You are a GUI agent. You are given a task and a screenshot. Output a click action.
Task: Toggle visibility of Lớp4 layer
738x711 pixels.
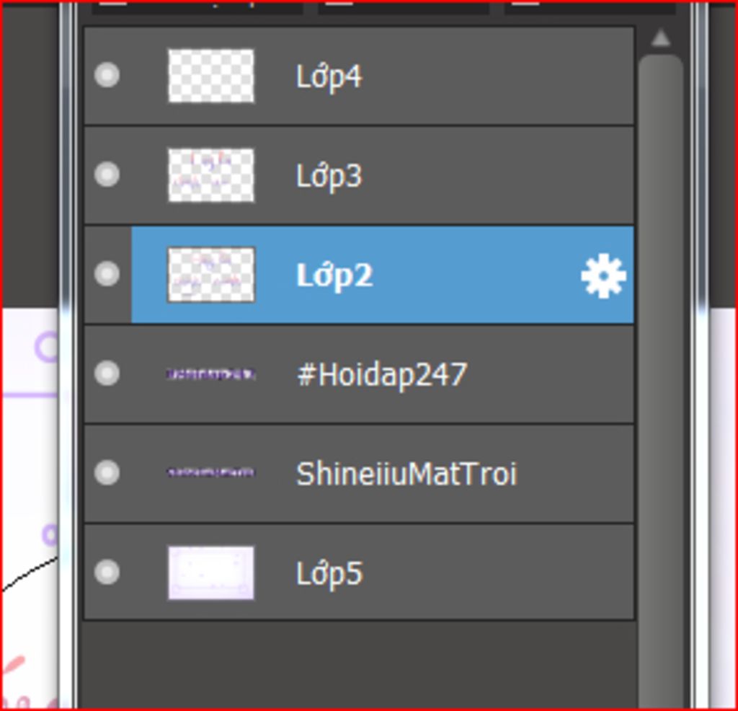(x=107, y=75)
